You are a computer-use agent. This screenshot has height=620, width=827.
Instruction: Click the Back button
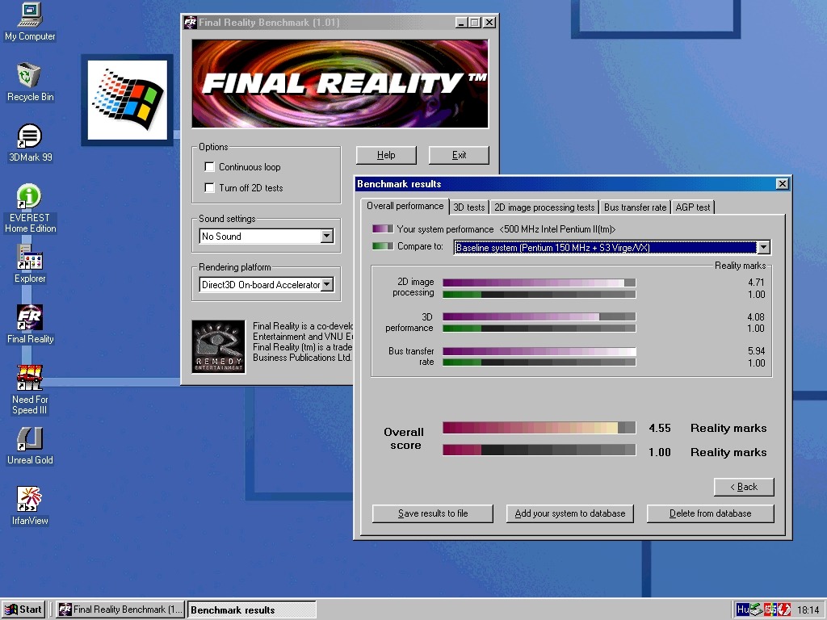pyautogui.click(x=744, y=487)
